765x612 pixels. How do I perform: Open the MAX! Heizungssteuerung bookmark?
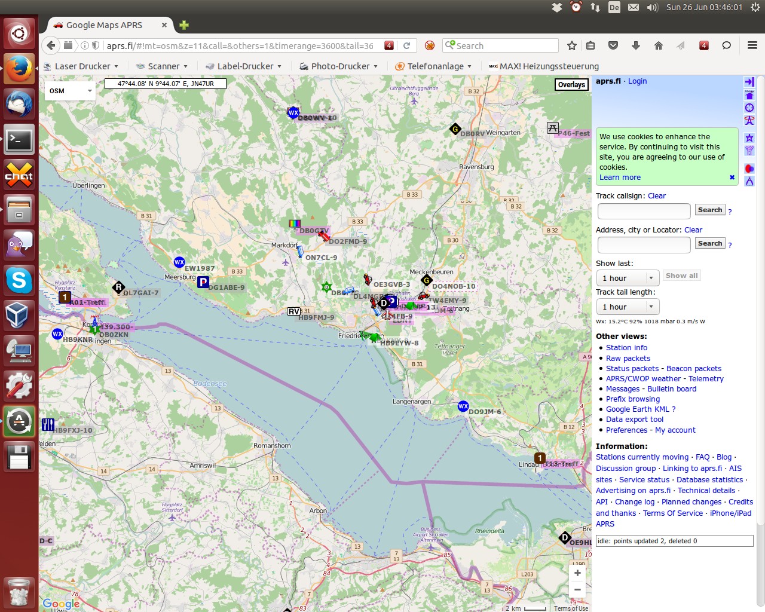[544, 66]
